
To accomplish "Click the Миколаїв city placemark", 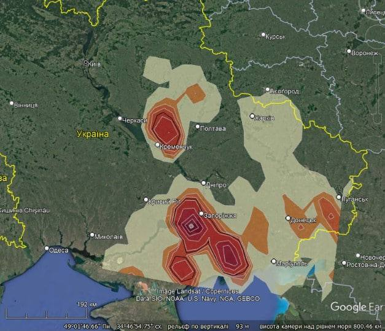I will [92, 235].
